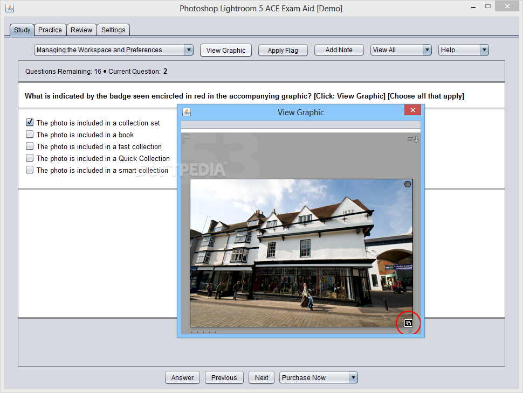523x393 pixels.
Task: Maximize the main Exam Aid window
Action: point(488,6)
